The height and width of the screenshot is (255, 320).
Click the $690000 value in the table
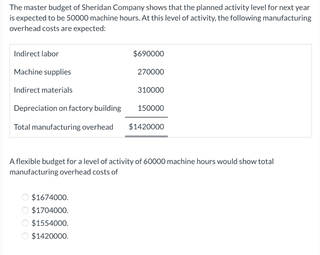tap(149, 54)
